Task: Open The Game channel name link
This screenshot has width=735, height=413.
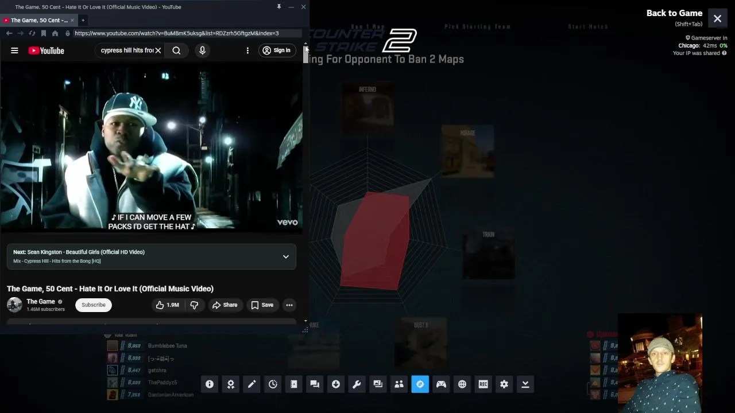Action: point(41,302)
